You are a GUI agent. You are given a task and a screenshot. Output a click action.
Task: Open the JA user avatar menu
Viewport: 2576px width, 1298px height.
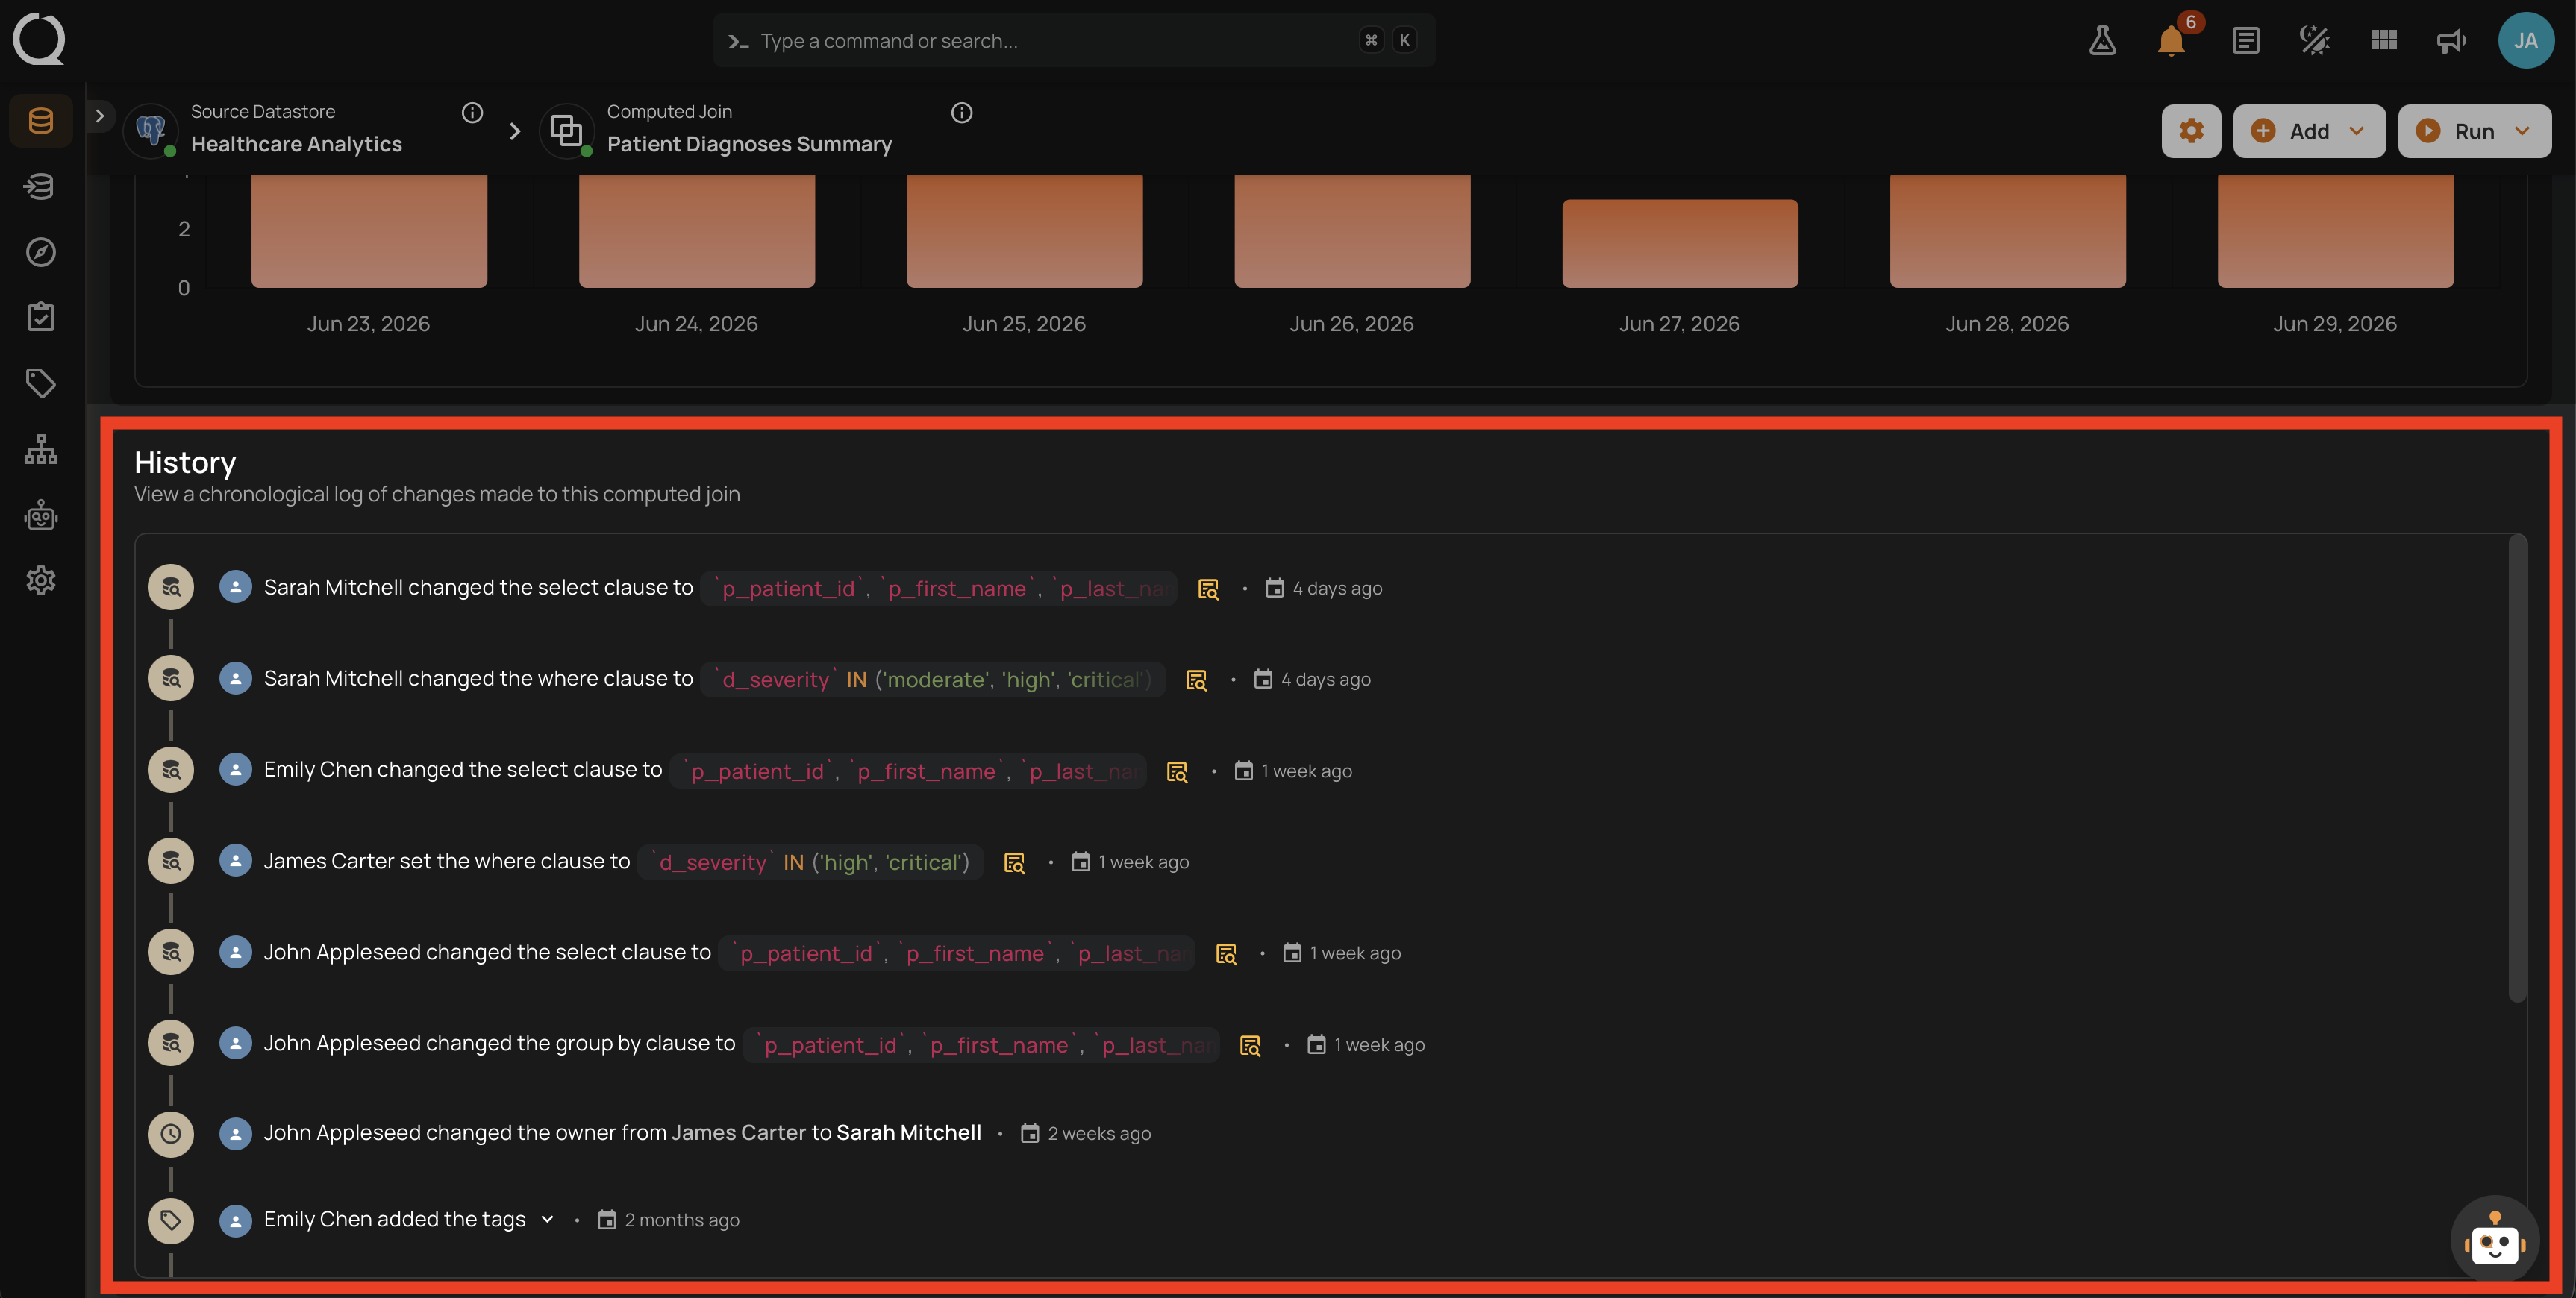pyautogui.click(x=2525, y=41)
